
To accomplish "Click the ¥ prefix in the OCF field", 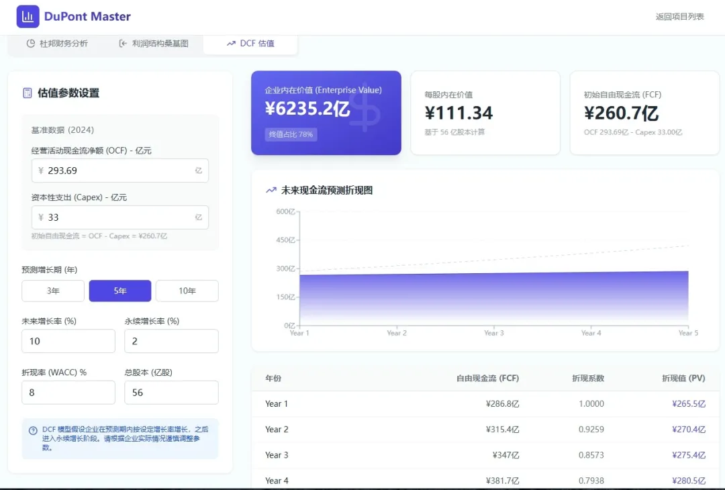I will tap(41, 170).
